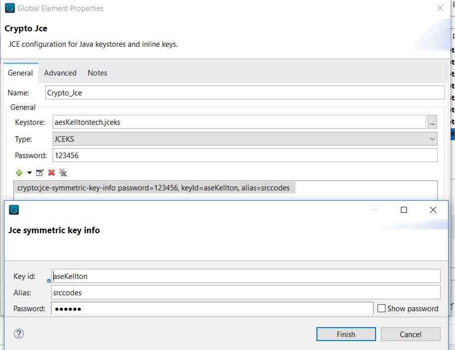Click the Alias input field
Viewport: 455px width, 350px height.
(245, 292)
